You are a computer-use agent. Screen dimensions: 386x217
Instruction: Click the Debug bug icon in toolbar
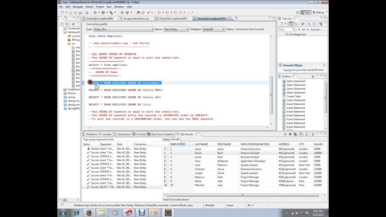coord(95,12)
